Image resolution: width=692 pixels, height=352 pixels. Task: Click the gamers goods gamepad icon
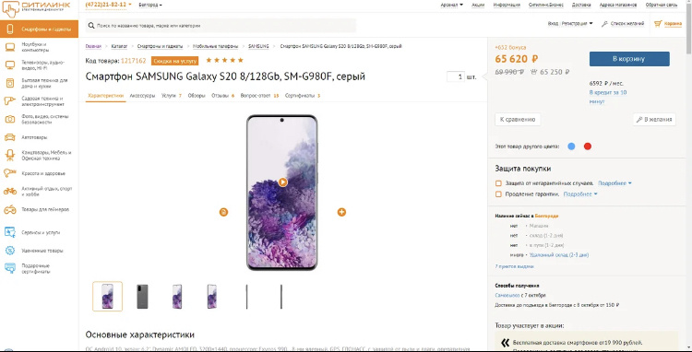(10, 210)
